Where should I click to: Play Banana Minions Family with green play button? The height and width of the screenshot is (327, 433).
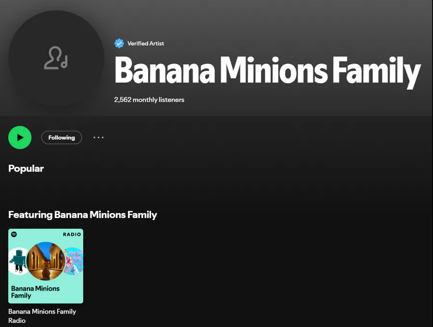[x=20, y=137]
